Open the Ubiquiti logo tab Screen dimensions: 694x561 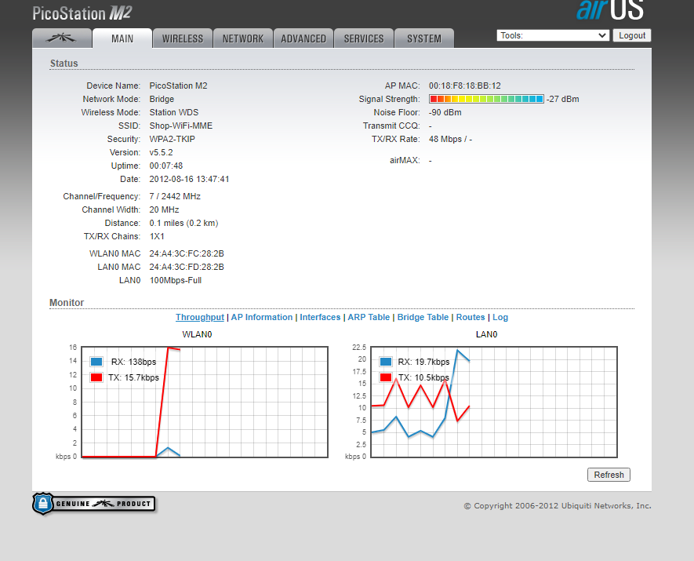coord(62,38)
